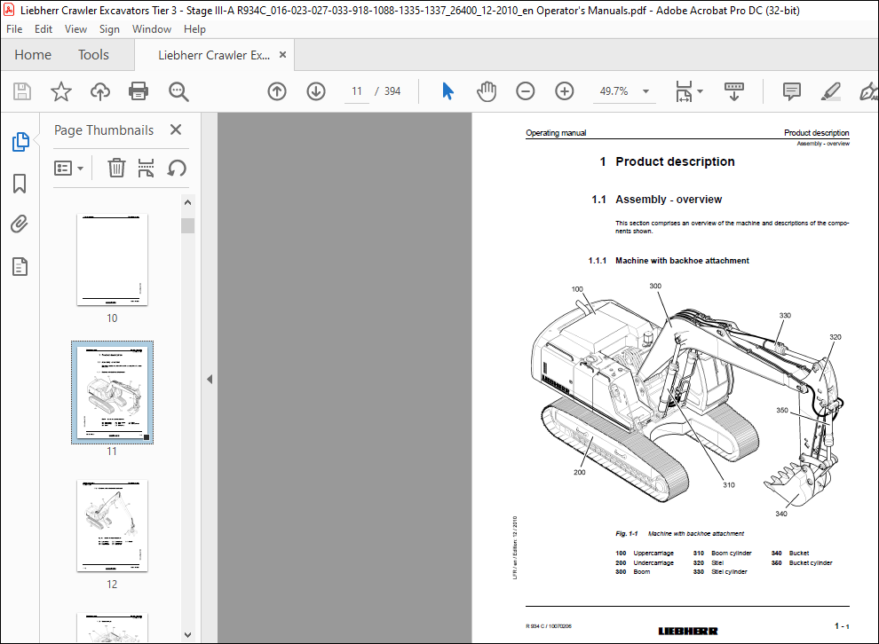The height and width of the screenshot is (644, 879).
Task: Open the Find text search tool
Action: (x=178, y=91)
